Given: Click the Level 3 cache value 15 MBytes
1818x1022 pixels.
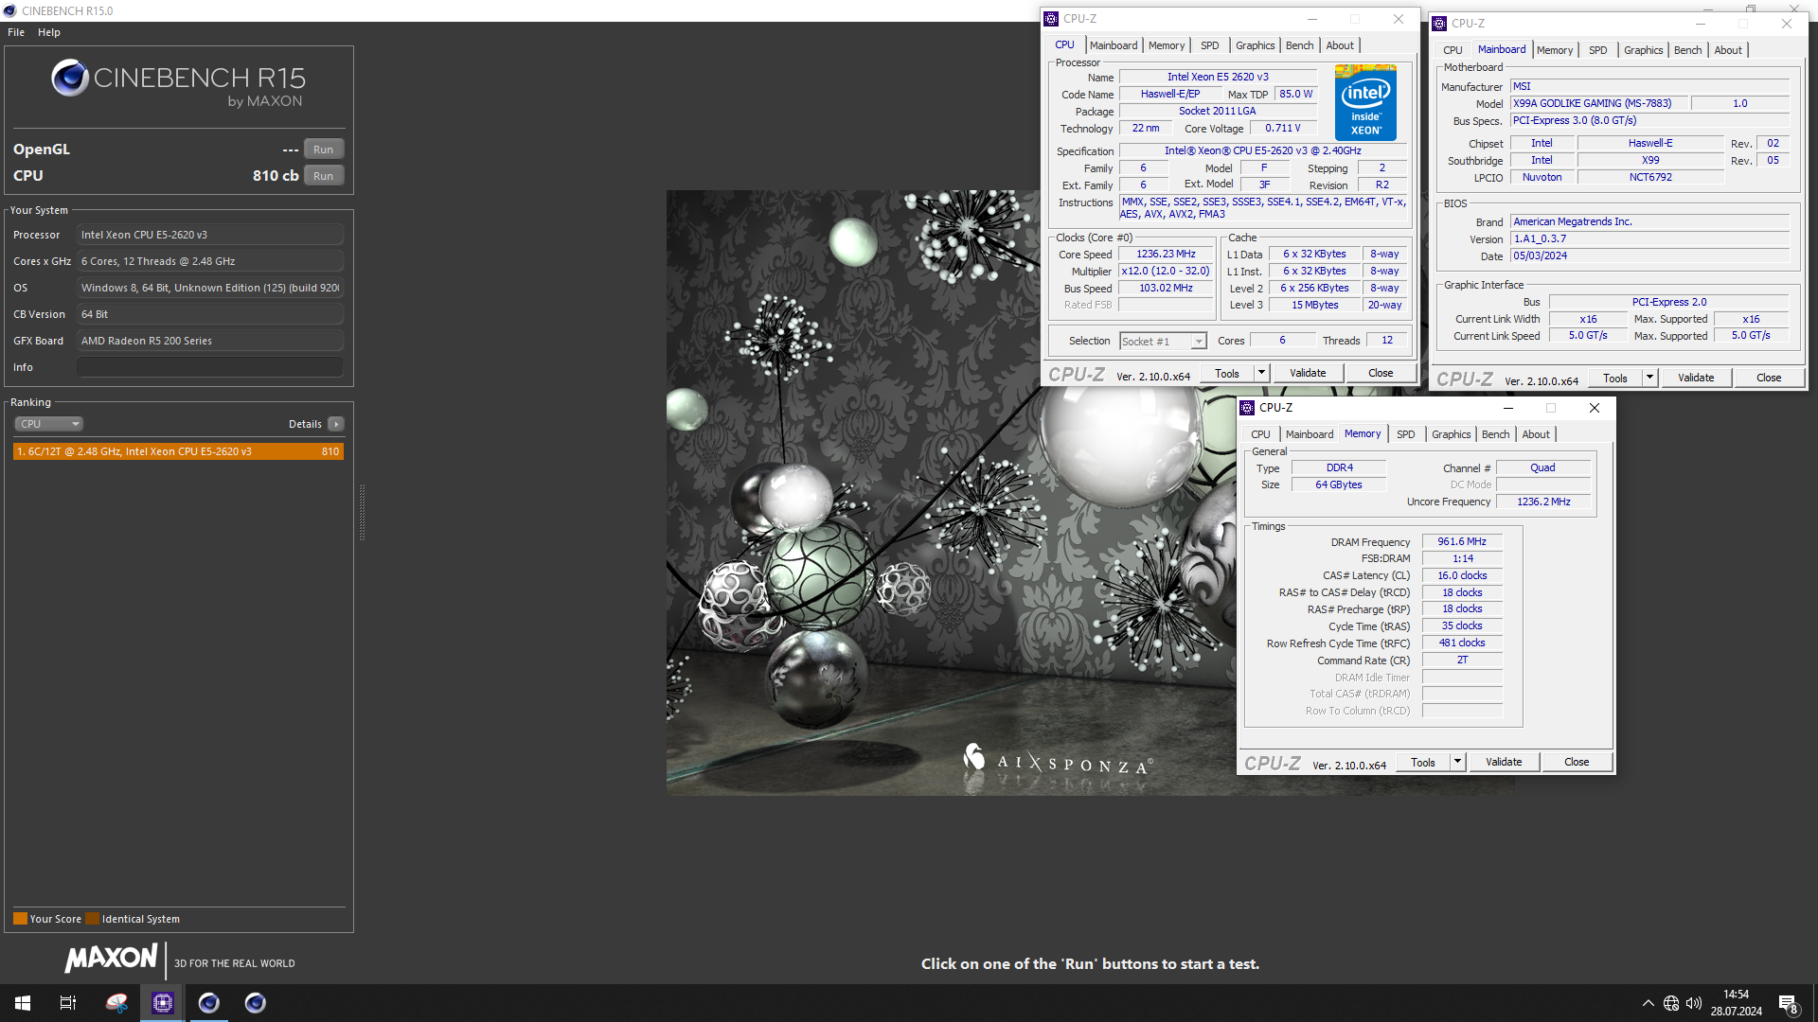Looking at the screenshot, I should [1314, 305].
